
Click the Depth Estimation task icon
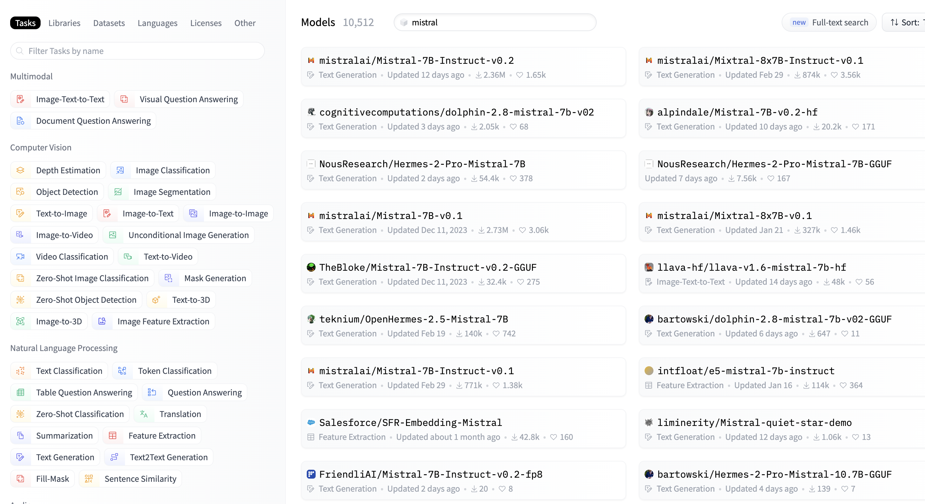click(21, 170)
